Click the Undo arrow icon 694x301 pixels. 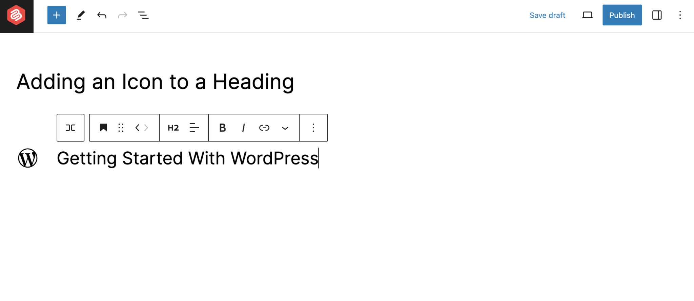click(101, 15)
